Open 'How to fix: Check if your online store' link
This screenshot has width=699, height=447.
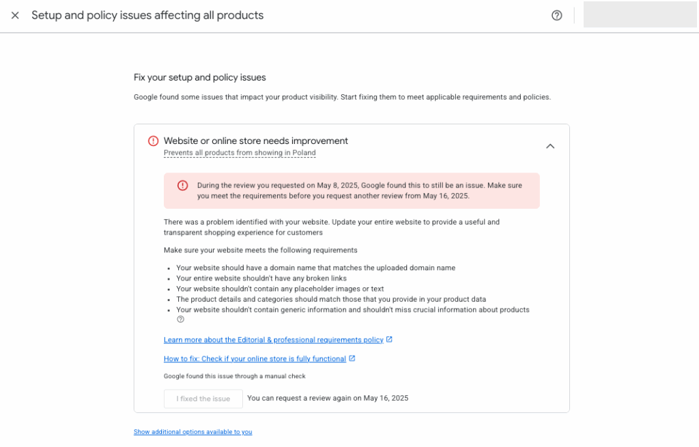pos(255,359)
